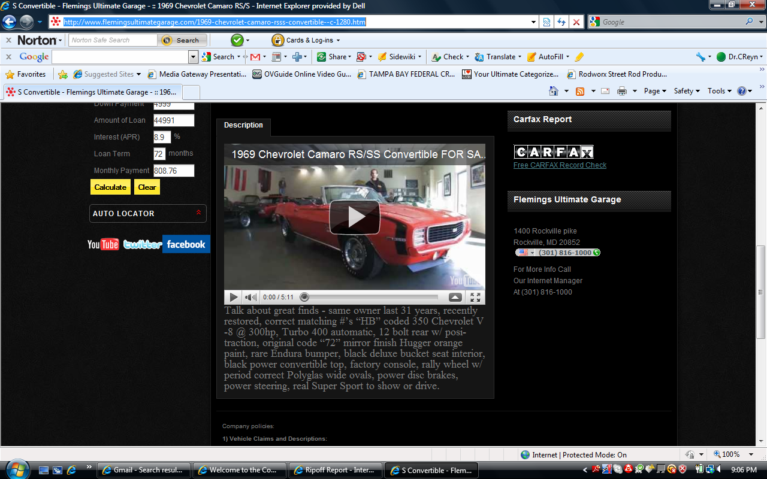767x479 pixels.
Task: Expand the AUTO LOCATOR panel
Action: (x=148, y=213)
